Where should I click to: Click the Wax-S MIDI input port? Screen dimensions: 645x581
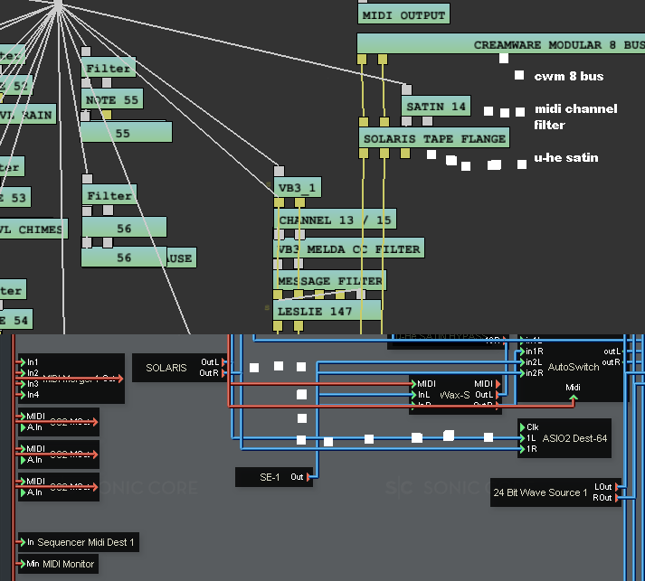(413, 384)
